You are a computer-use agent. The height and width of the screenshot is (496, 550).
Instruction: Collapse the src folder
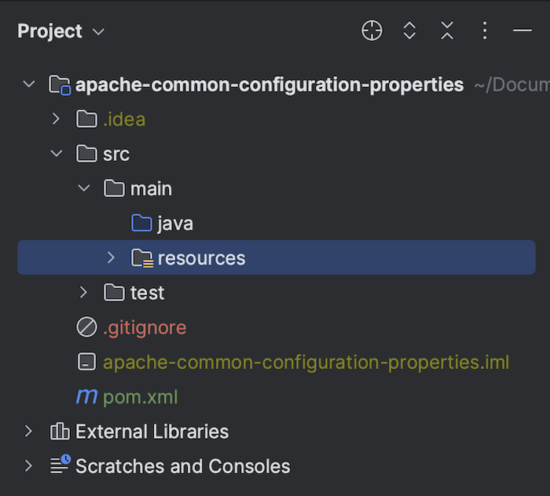click(56, 154)
